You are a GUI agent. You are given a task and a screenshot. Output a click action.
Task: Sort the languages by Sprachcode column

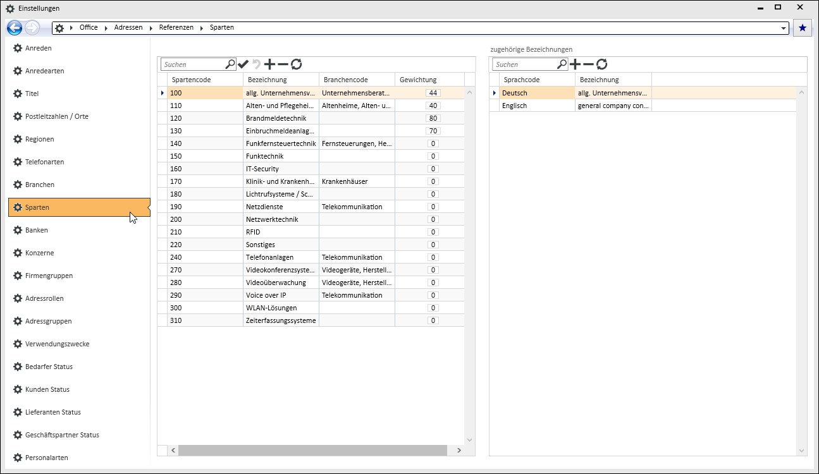coord(538,80)
